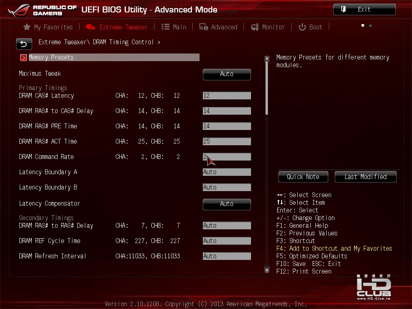Select DRAM CAS# Latency value field
The width and height of the screenshot is (412, 309).
227,96
